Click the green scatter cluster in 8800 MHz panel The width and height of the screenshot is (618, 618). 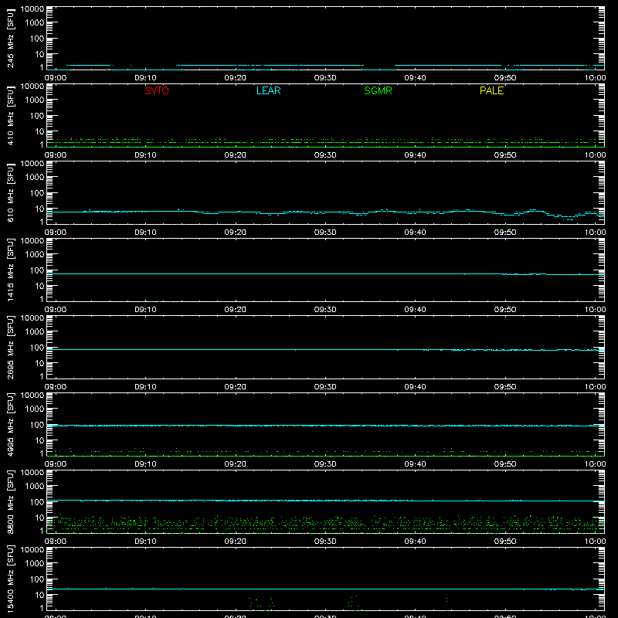(x=325, y=523)
